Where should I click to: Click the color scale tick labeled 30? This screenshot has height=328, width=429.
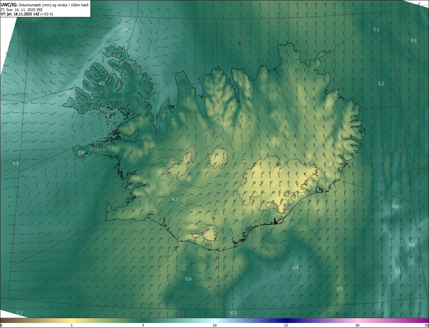click(x=357, y=325)
